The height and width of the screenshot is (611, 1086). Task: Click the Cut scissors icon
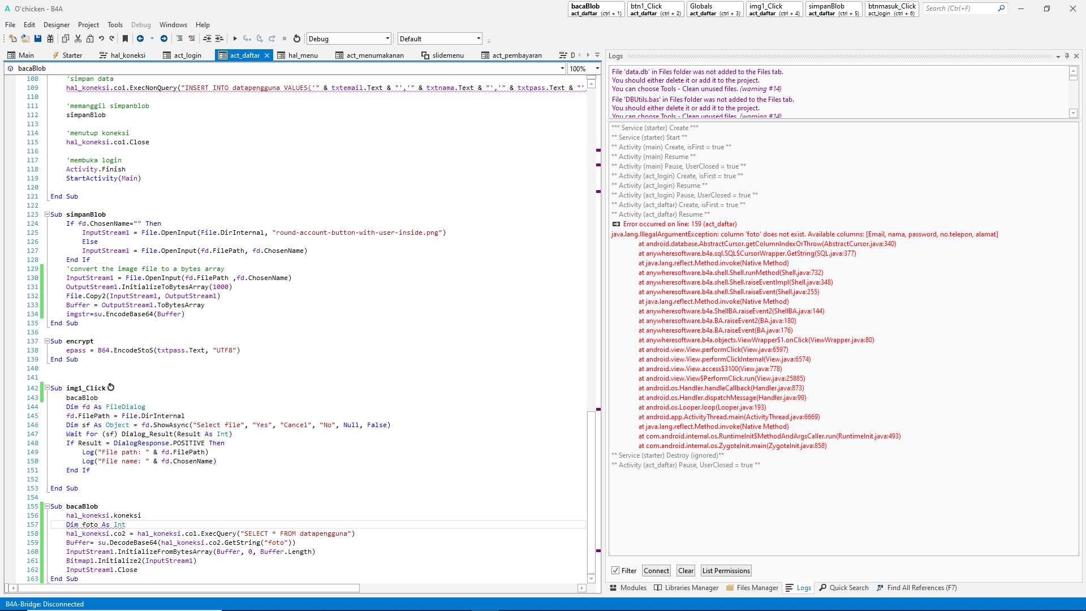click(78, 39)
